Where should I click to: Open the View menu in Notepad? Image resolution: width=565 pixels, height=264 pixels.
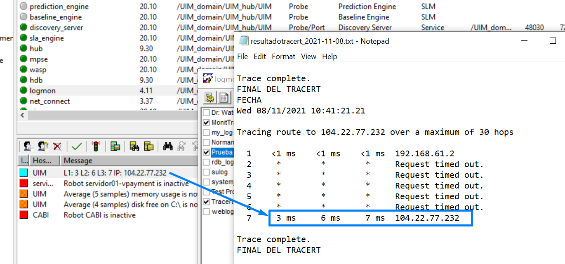(308, 57)
